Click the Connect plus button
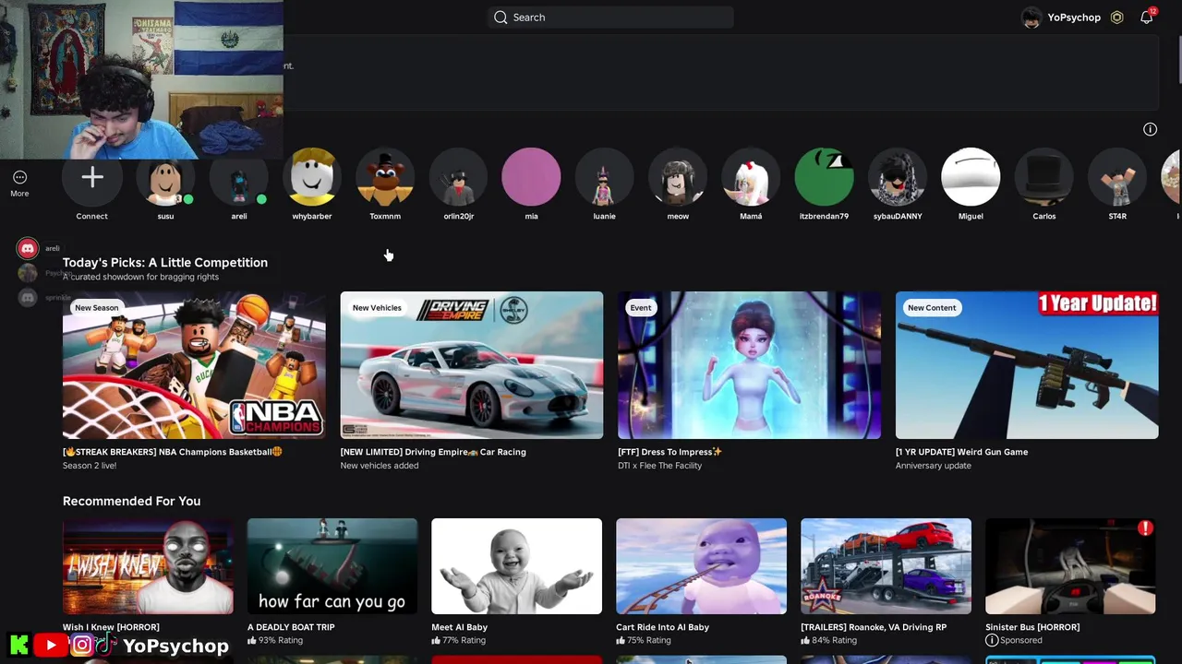The height and width of the screenshot is (664, 1182). [x=91, y=177]
